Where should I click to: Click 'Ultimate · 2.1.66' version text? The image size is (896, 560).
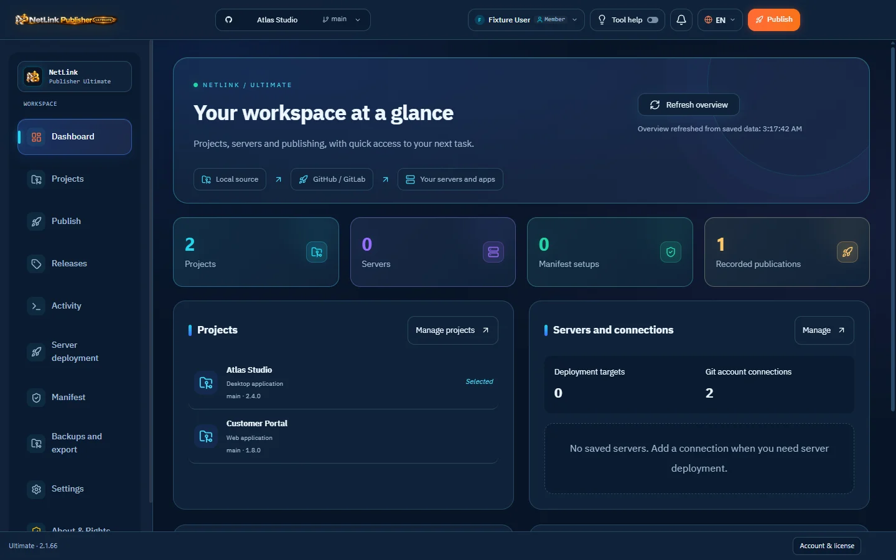coord(33,546)
